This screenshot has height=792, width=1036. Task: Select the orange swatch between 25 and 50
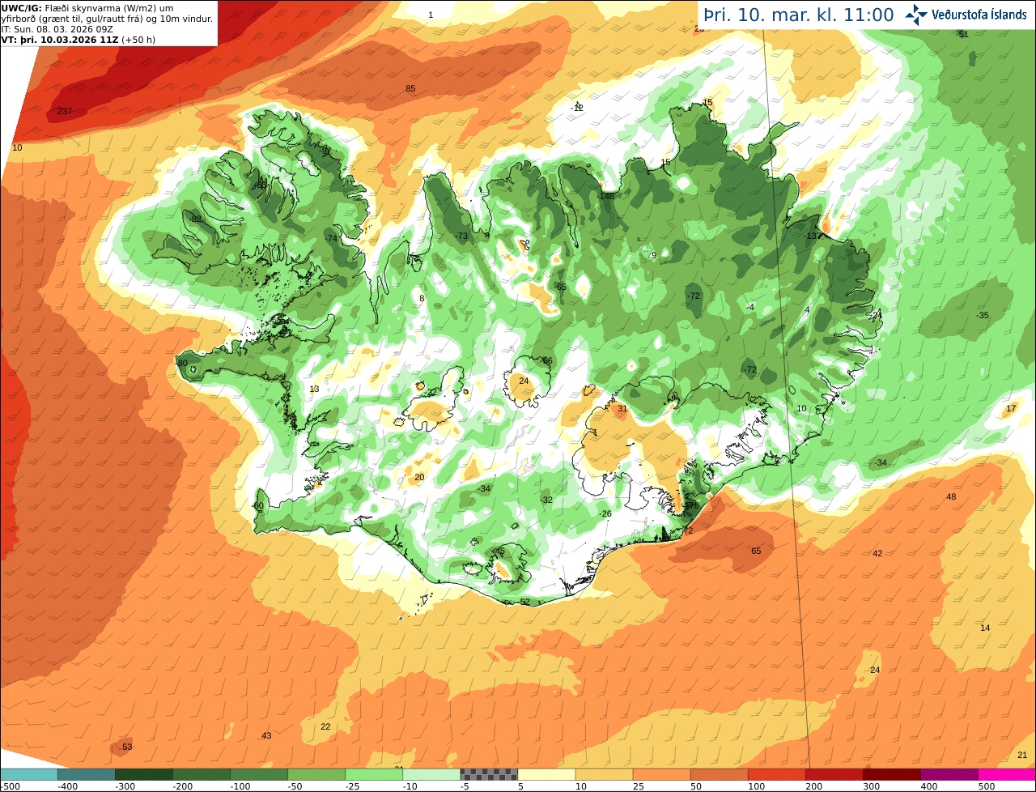pos(661,774)
